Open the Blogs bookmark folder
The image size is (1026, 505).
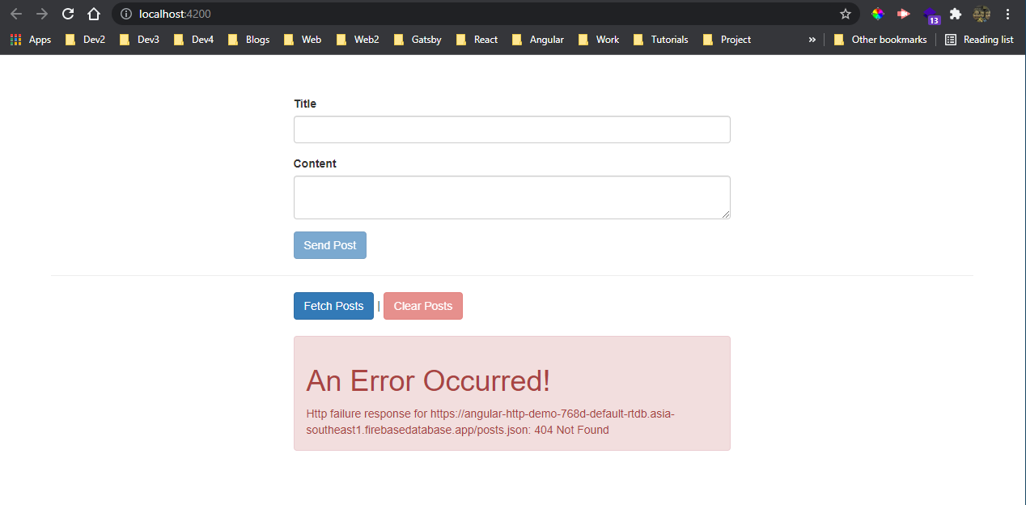click(248, 39)
